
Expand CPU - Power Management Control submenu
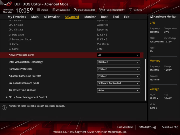28,97
